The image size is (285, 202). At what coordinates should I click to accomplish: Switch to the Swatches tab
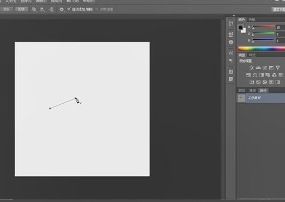click(x=252, y=20)
